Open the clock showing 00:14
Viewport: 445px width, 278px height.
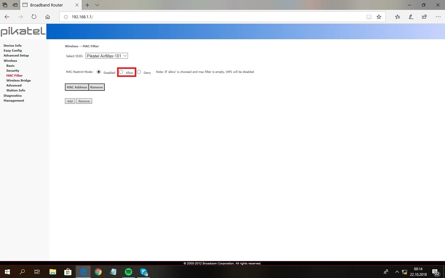(x=418, y=272)
